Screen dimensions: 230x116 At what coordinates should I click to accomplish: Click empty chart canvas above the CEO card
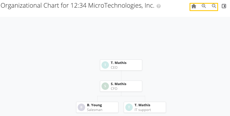tap(121, 40)
